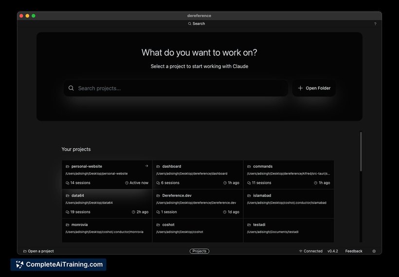The height and width of the screenshot is (277, 399).
Task: Click the 6 sessions count
Action: (170, 183)
